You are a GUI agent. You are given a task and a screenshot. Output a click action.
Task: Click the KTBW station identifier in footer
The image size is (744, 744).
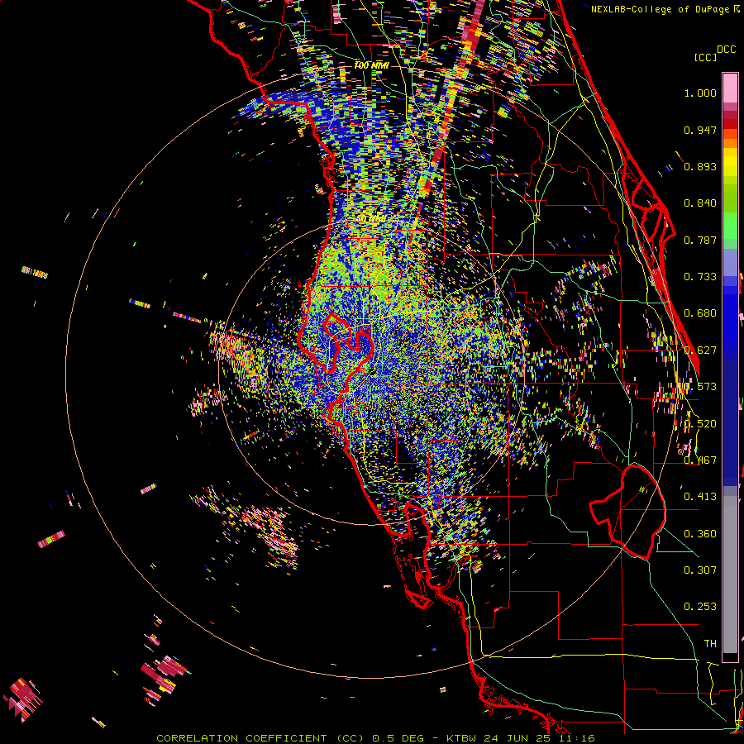point(462,738)
